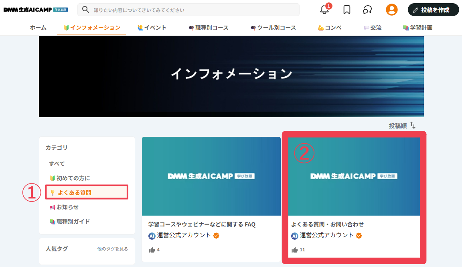Viewport: 462px width, 267px height.
Task: Click the search magnifier icon
Action: pos(85,10)
